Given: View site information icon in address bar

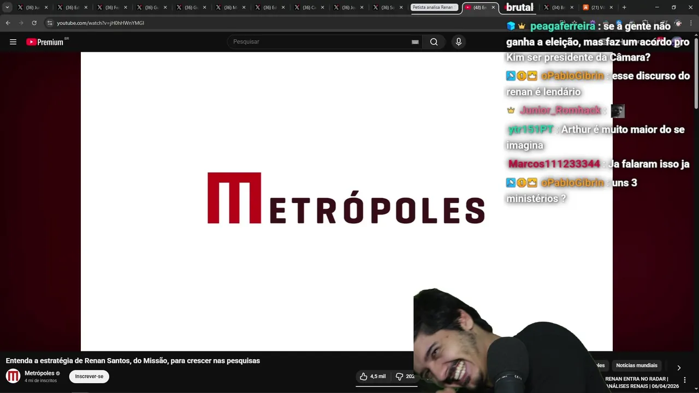Looking at the screenshot, I should click(x=50, y=23).
